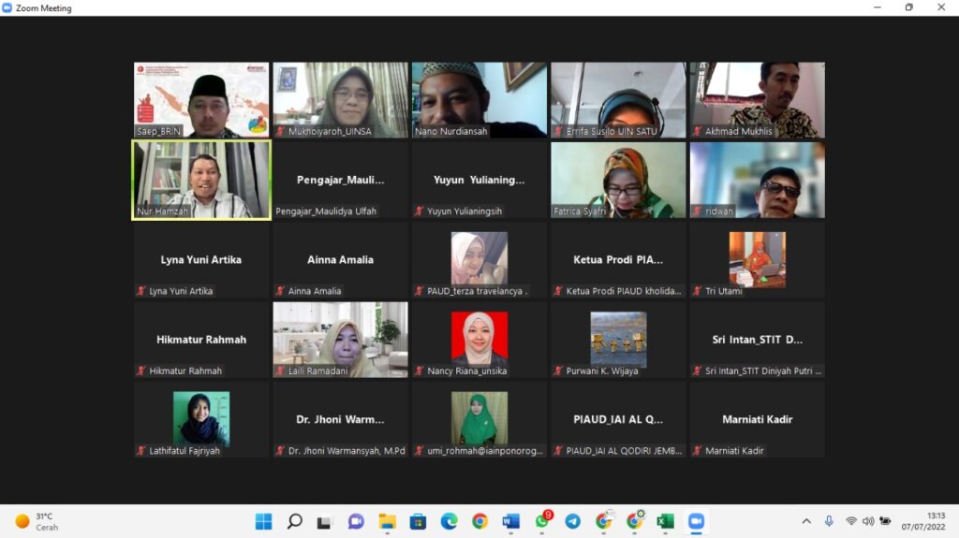Expand the hidden system tray icons chevron

806,521
